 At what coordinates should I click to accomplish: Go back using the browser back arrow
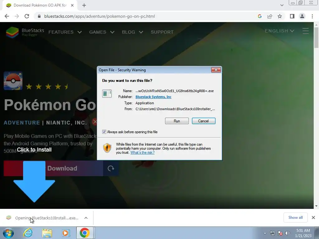click(x=7, y=16)
